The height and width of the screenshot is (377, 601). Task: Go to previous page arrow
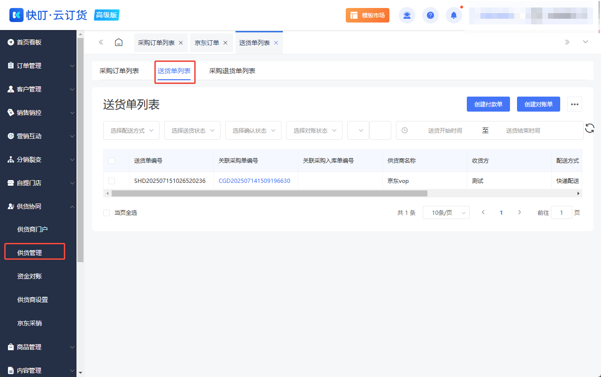coord(483,212)
